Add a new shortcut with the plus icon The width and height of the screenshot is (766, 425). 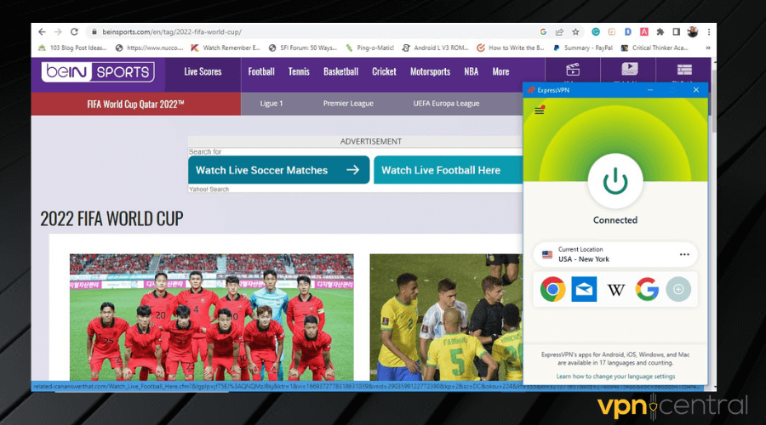(678, 290)
